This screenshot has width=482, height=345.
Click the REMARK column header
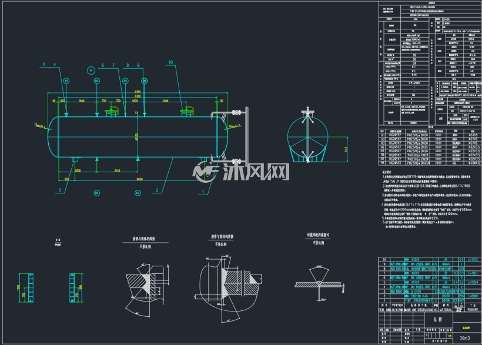click(x=473, y=309)
